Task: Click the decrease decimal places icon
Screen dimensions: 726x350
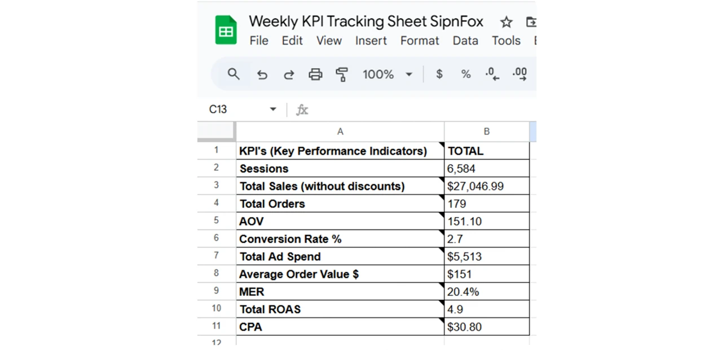Action: click(x=492, y=74)
